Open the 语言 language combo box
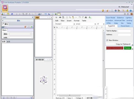Image resolution: width=134 pixels, height=99 pixels. point(20,34)
